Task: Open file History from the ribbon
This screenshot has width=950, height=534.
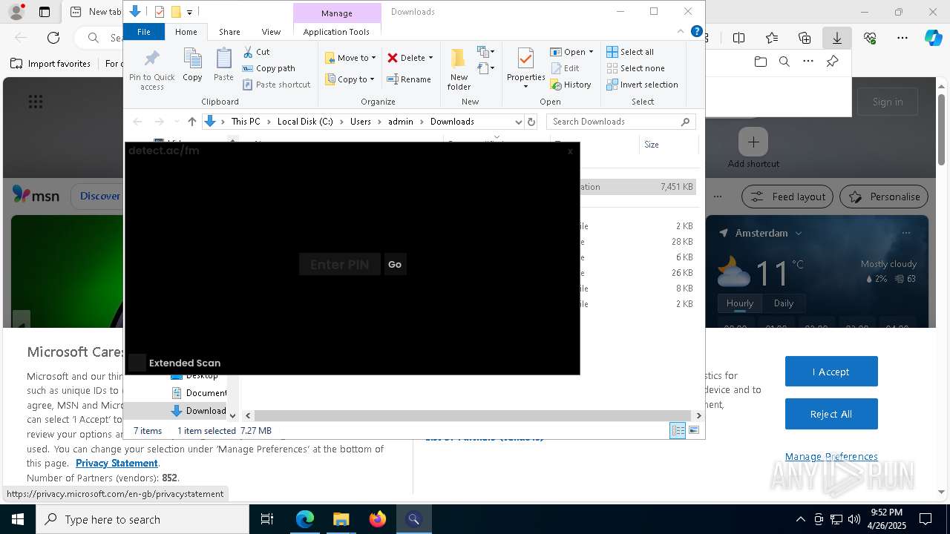Action: coord(571,85)
